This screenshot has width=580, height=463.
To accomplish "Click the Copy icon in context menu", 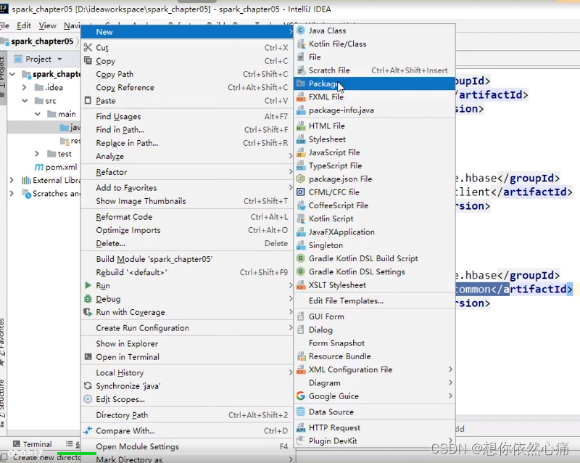I will tap(88, 60).
